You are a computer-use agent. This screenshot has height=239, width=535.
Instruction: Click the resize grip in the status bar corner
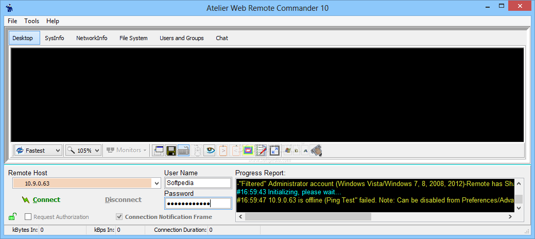pos(526,231)
